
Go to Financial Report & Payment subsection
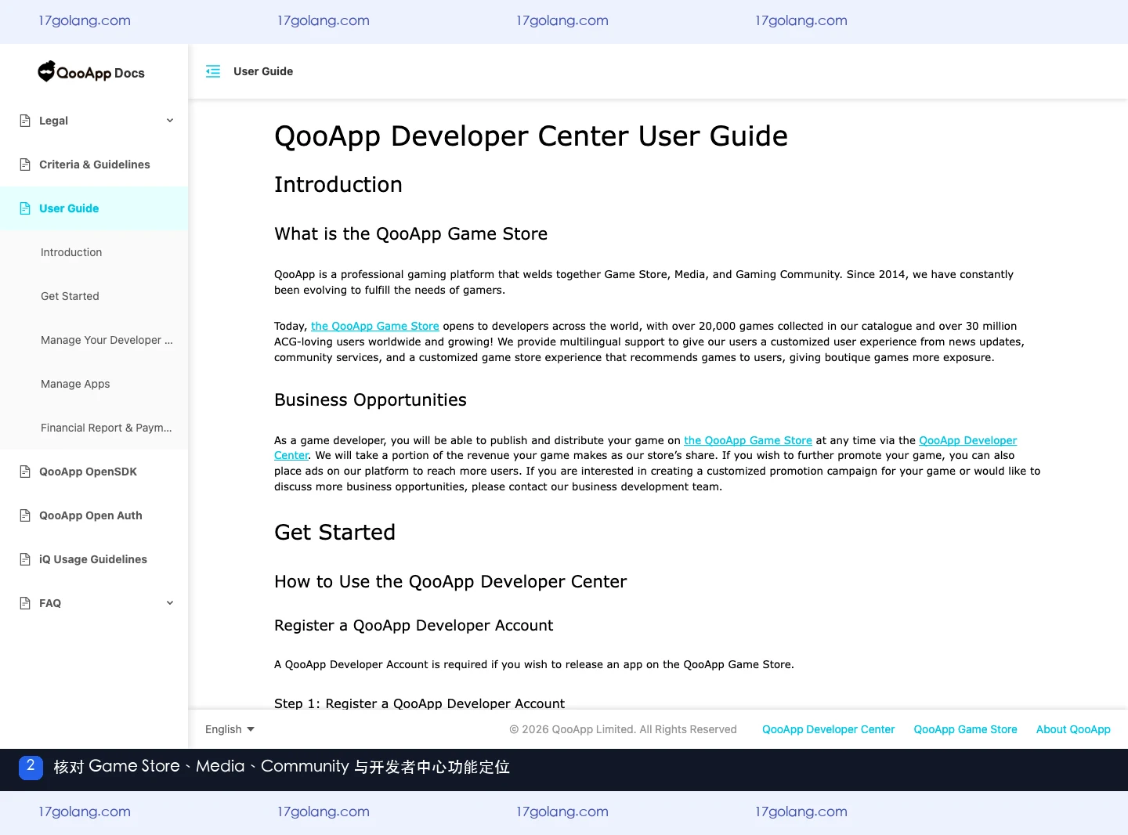point(94,428)
